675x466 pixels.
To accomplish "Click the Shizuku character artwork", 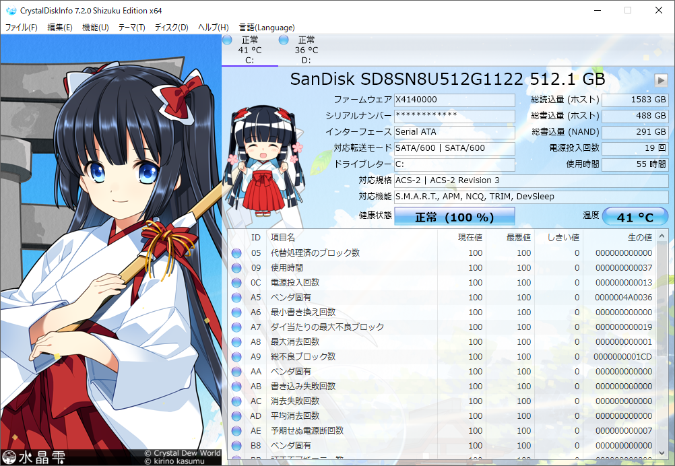I will coord(111,250).
